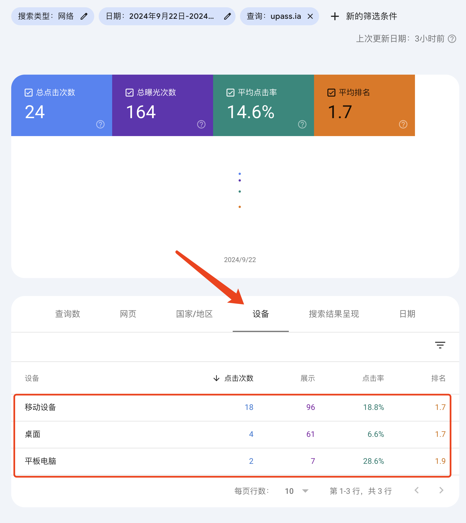Click the orange position data point on chart
466x523 pixels.
240,207
